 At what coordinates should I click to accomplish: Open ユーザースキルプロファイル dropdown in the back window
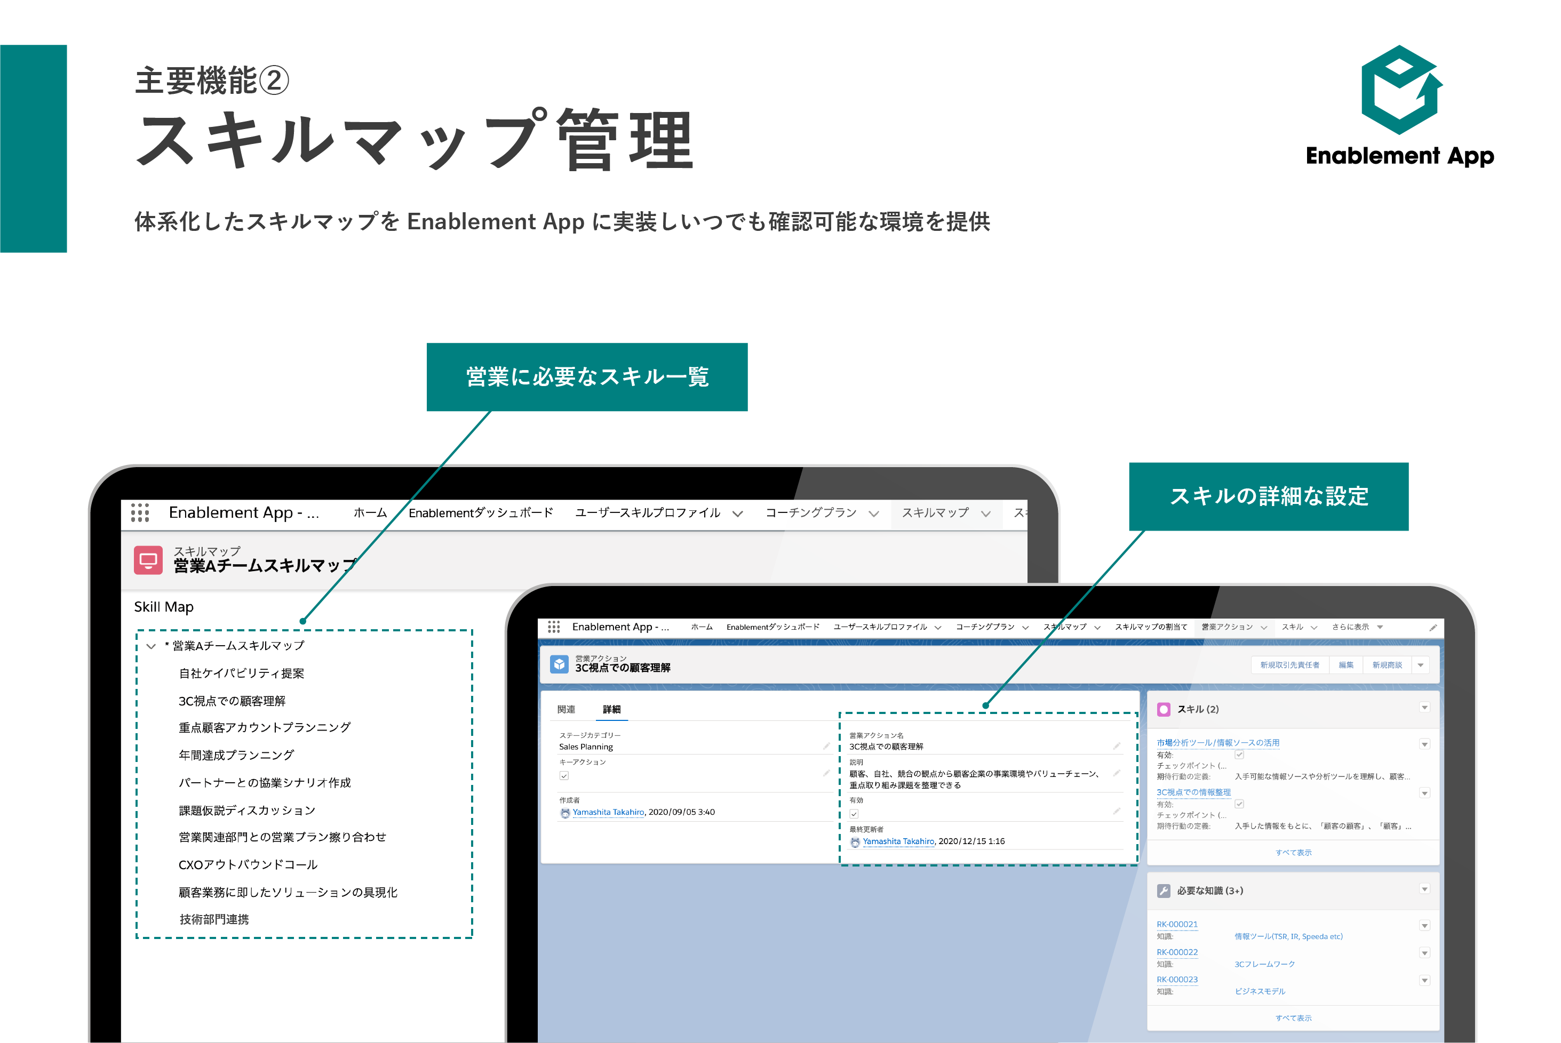tap(737, 514)
